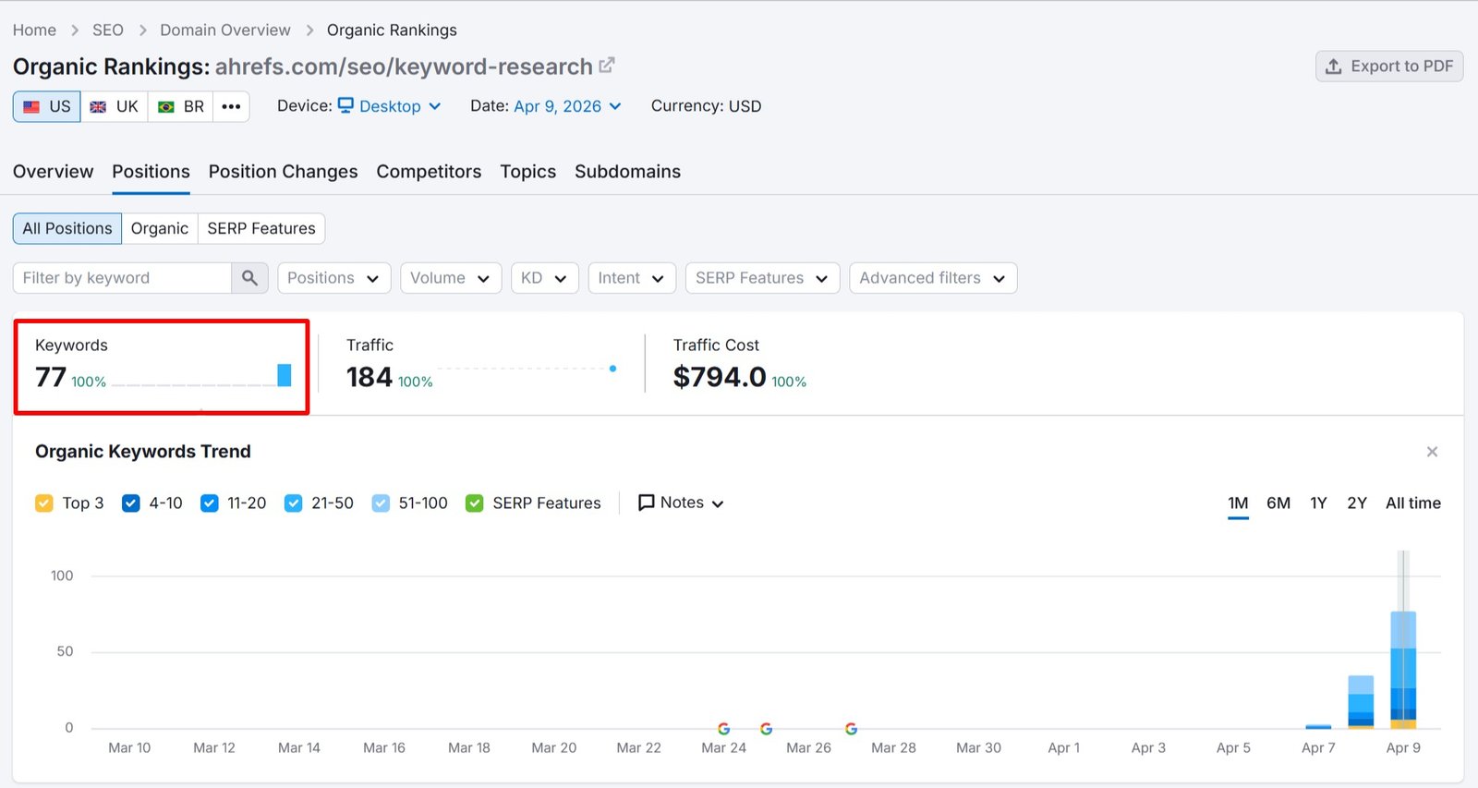Open more databases with the three dots
Viewport: 1478px width, 788px height.
click(x=231, y=106)
